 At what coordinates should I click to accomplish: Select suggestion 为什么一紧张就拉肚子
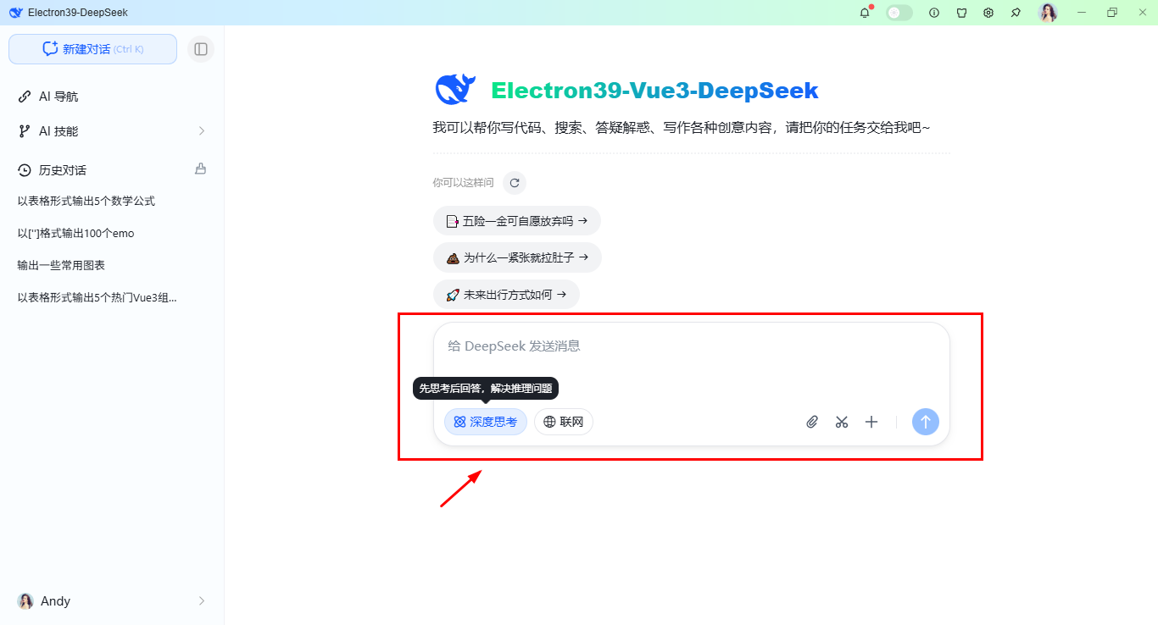click(517, 257)
